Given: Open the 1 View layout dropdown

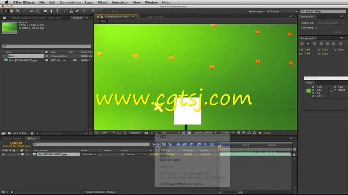Looking at the screenshot, I should 227,133.
